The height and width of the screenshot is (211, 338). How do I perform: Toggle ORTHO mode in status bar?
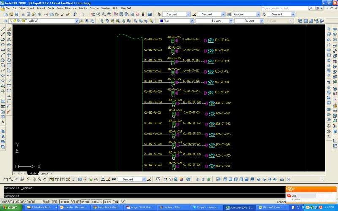point(64,202)
